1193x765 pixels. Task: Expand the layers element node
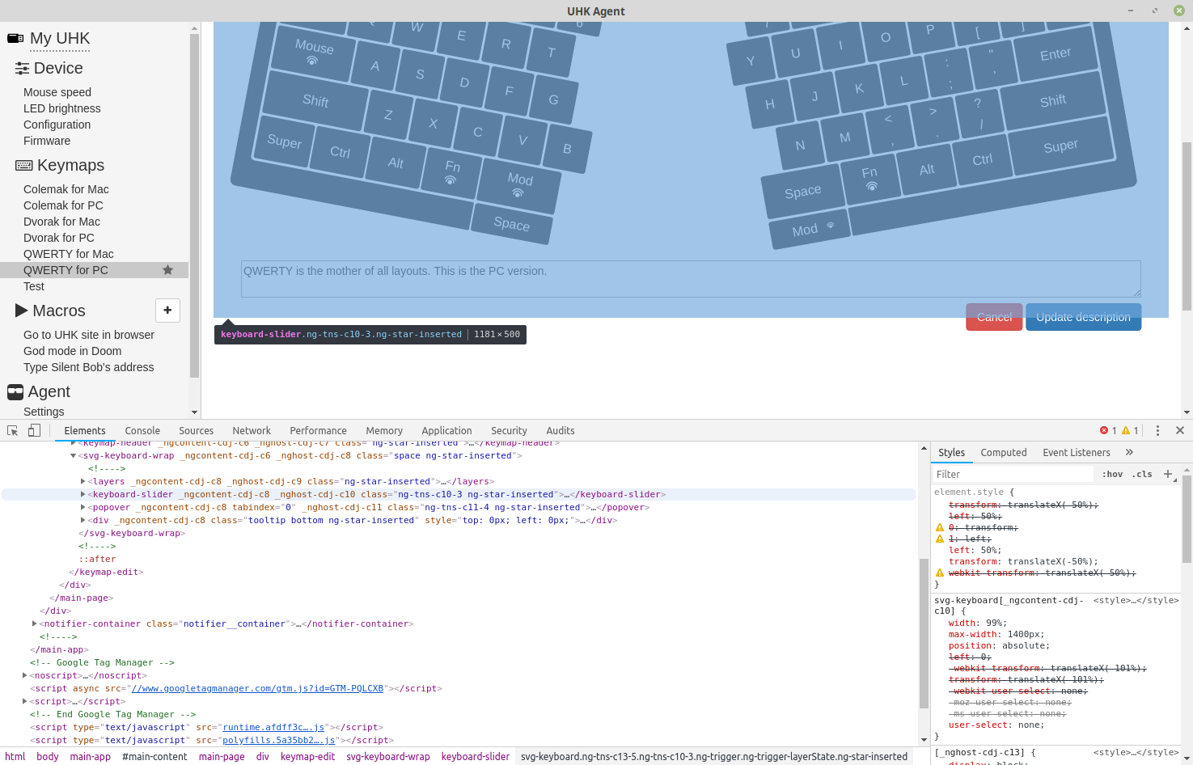pyautogui.click(x=82, y=481)
